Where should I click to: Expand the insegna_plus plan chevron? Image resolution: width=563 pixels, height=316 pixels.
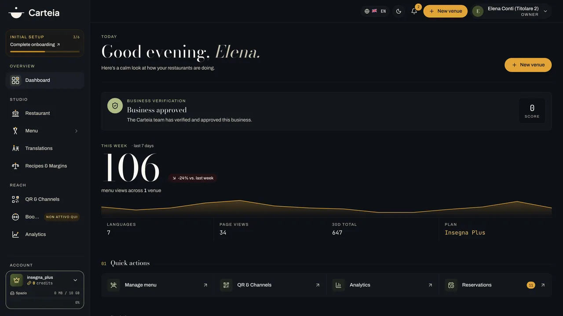75,280
